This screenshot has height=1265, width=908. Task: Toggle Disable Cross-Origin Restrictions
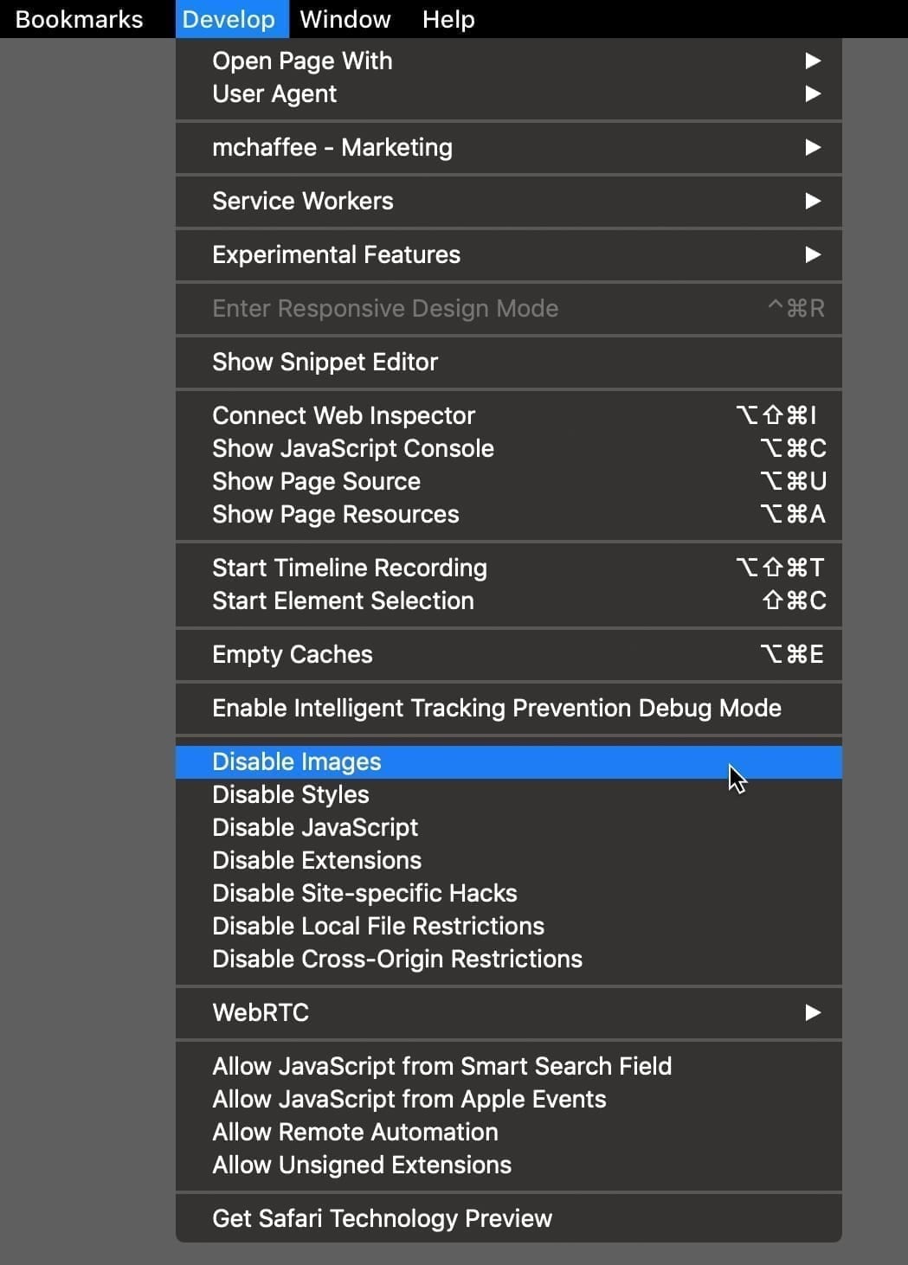(397, 959)
